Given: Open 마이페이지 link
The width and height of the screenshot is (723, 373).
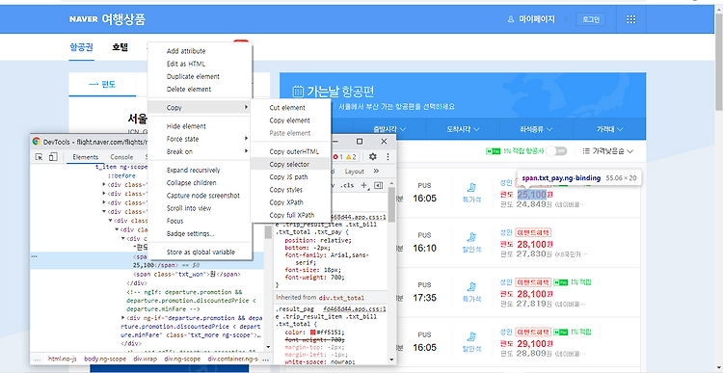Looking at the screenshot, I should click(x=530, y=19).
